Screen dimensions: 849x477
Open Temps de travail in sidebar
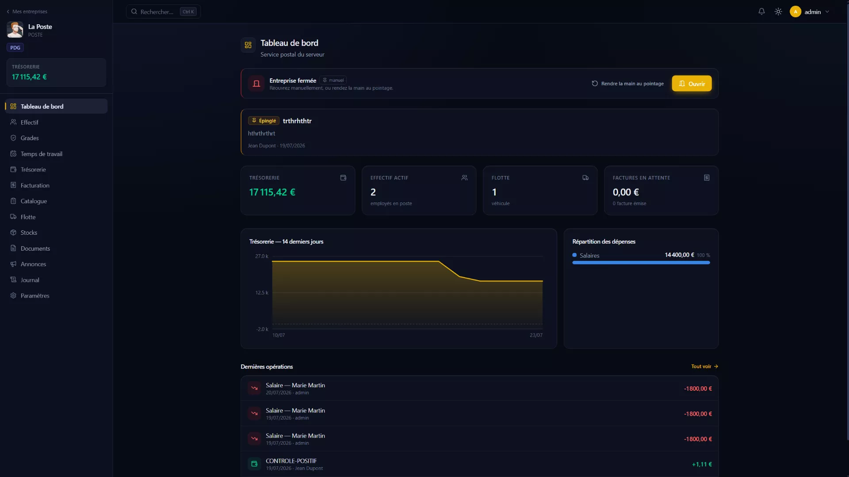click(56, 154)
